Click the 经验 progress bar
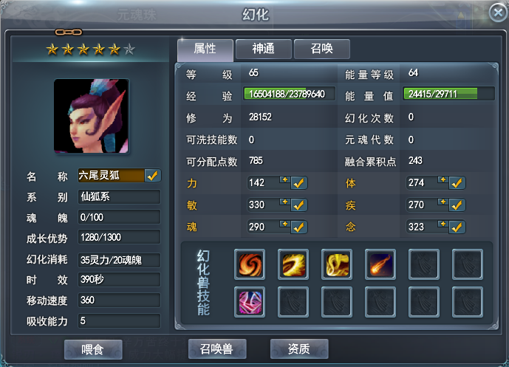Image resolution: width=509 pixels, height=367 pixels. [290, 94]
